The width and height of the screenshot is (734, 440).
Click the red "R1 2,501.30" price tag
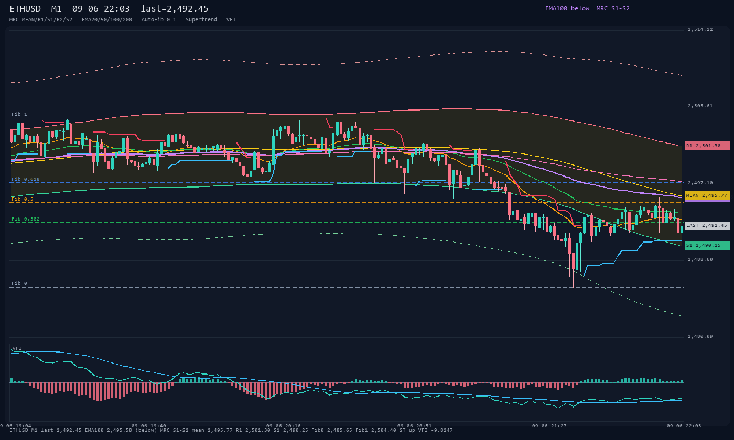707,146
